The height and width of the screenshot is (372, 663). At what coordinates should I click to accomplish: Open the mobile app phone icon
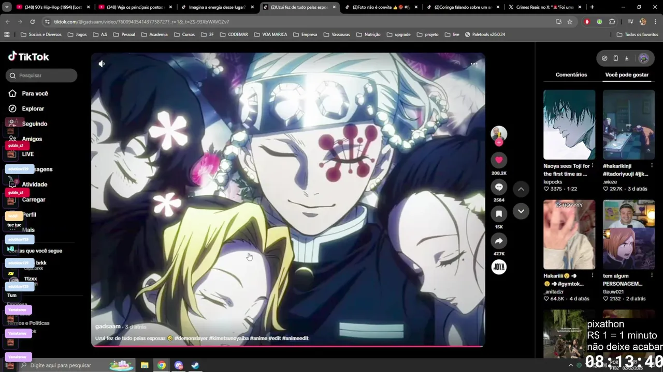click(x=615, y=58)
